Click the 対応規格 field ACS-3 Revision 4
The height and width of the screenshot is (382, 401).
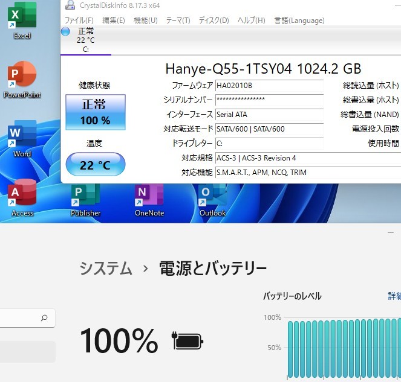point(308,158)
